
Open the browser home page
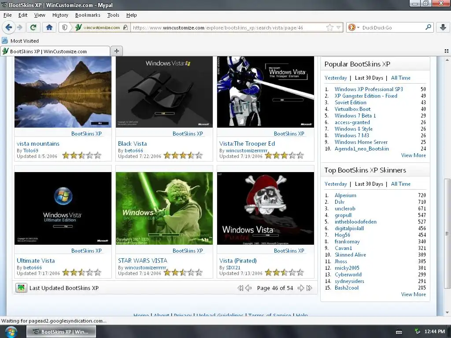pos(49,28)
